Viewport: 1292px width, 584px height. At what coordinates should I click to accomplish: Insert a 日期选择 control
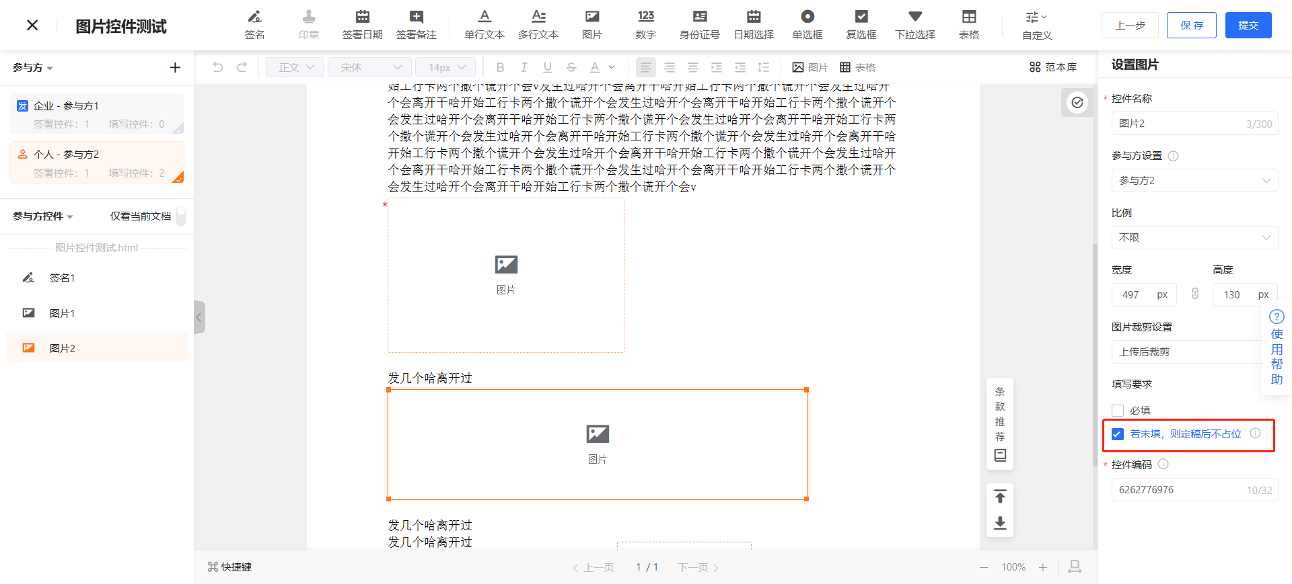pos(754,25)
